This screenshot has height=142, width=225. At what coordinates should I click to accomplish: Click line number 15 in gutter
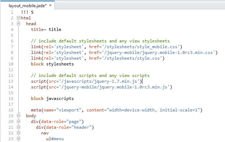(11, 93)
